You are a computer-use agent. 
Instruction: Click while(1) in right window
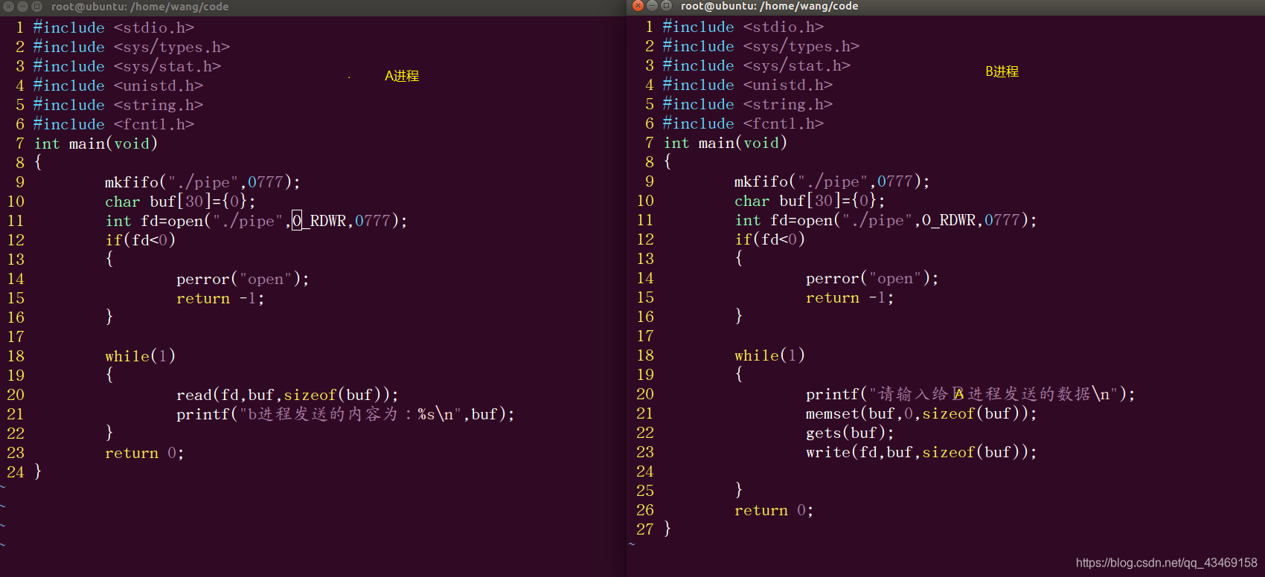770,355
